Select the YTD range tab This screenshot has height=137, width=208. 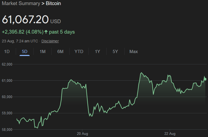(79, 51)
